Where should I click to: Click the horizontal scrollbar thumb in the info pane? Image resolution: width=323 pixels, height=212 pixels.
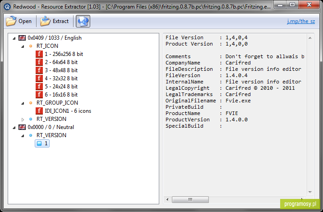tap(190, 199)
